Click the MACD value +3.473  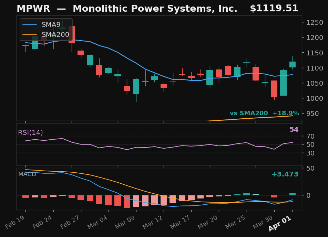pyautogui.click(x=285, y=174)
